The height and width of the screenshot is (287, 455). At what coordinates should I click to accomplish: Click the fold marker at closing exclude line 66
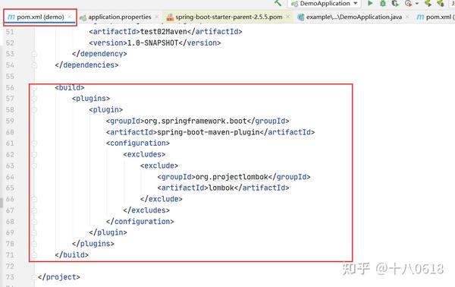34,199
